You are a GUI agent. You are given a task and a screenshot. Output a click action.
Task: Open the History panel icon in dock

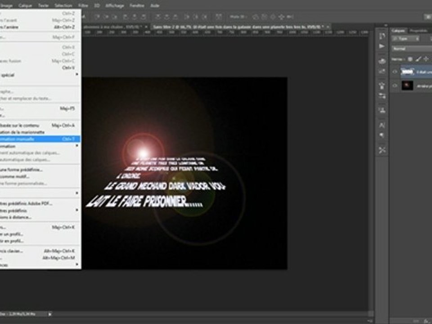(382, 36)
